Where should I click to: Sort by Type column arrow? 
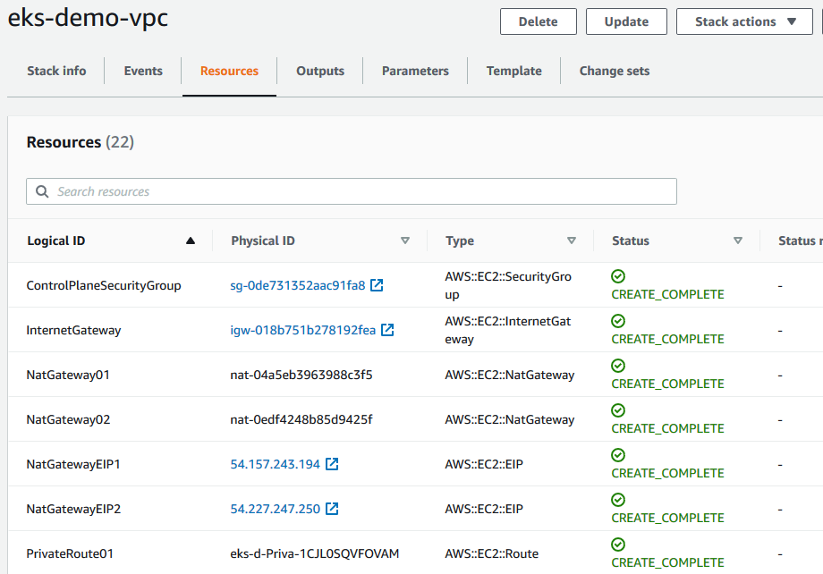point(572,241)
